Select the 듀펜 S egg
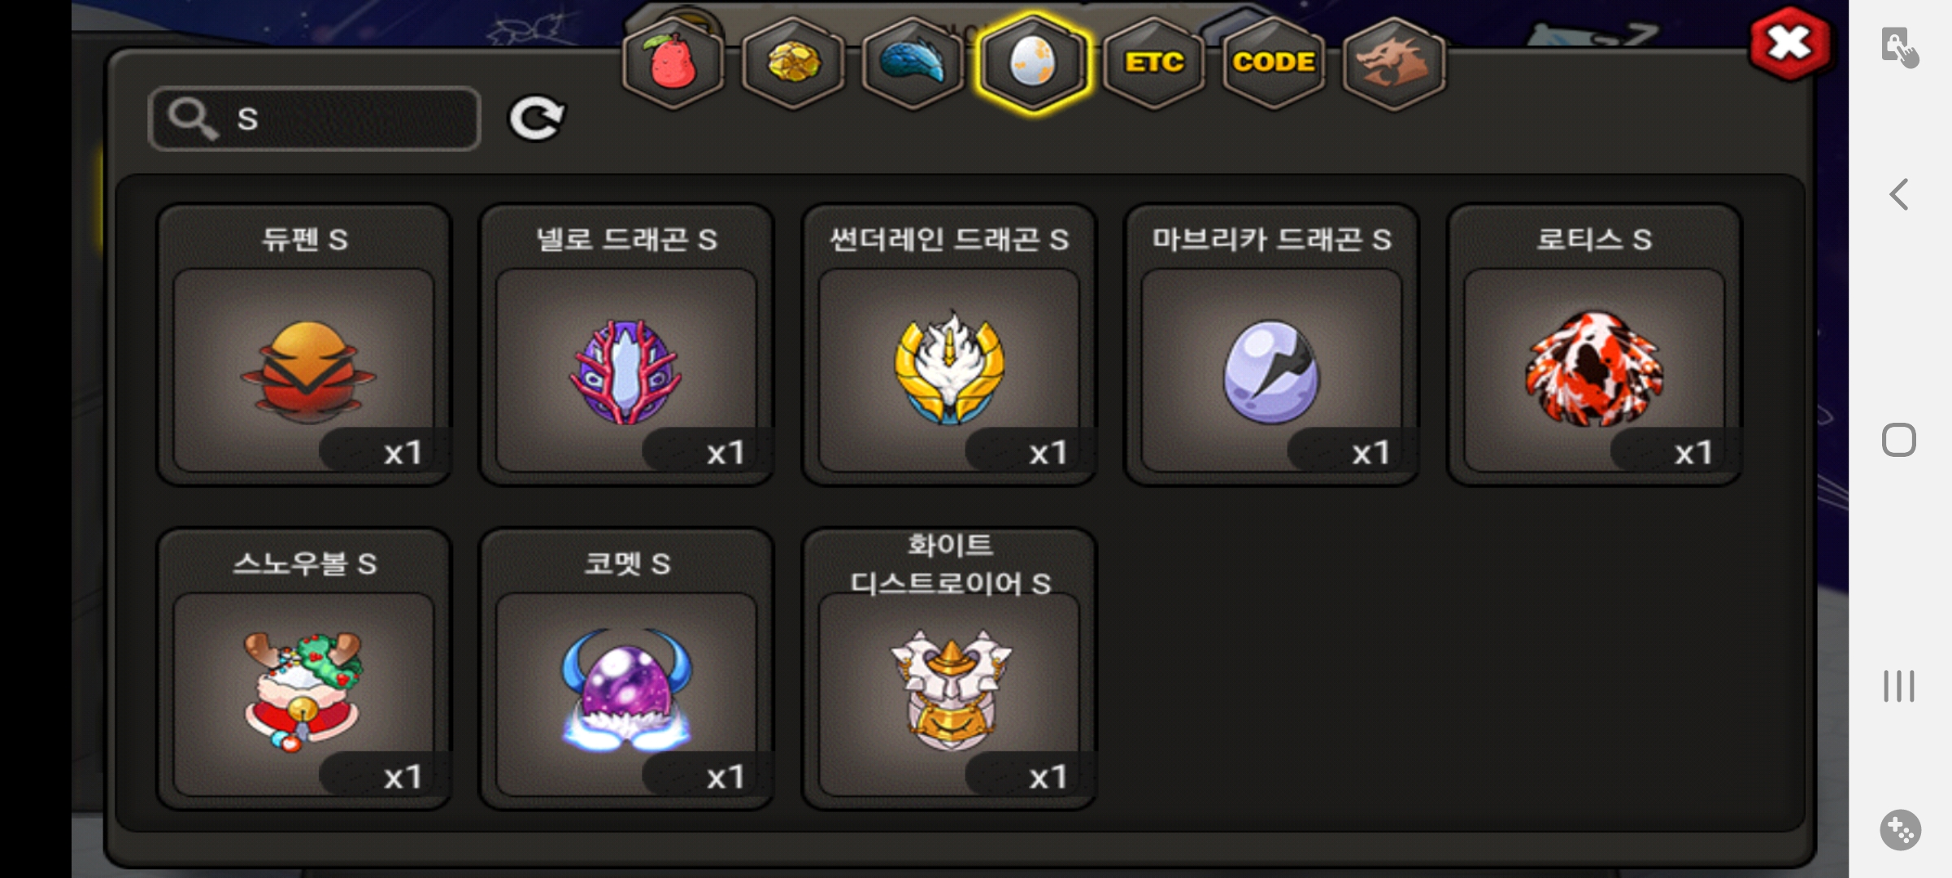 coord(304,344)
